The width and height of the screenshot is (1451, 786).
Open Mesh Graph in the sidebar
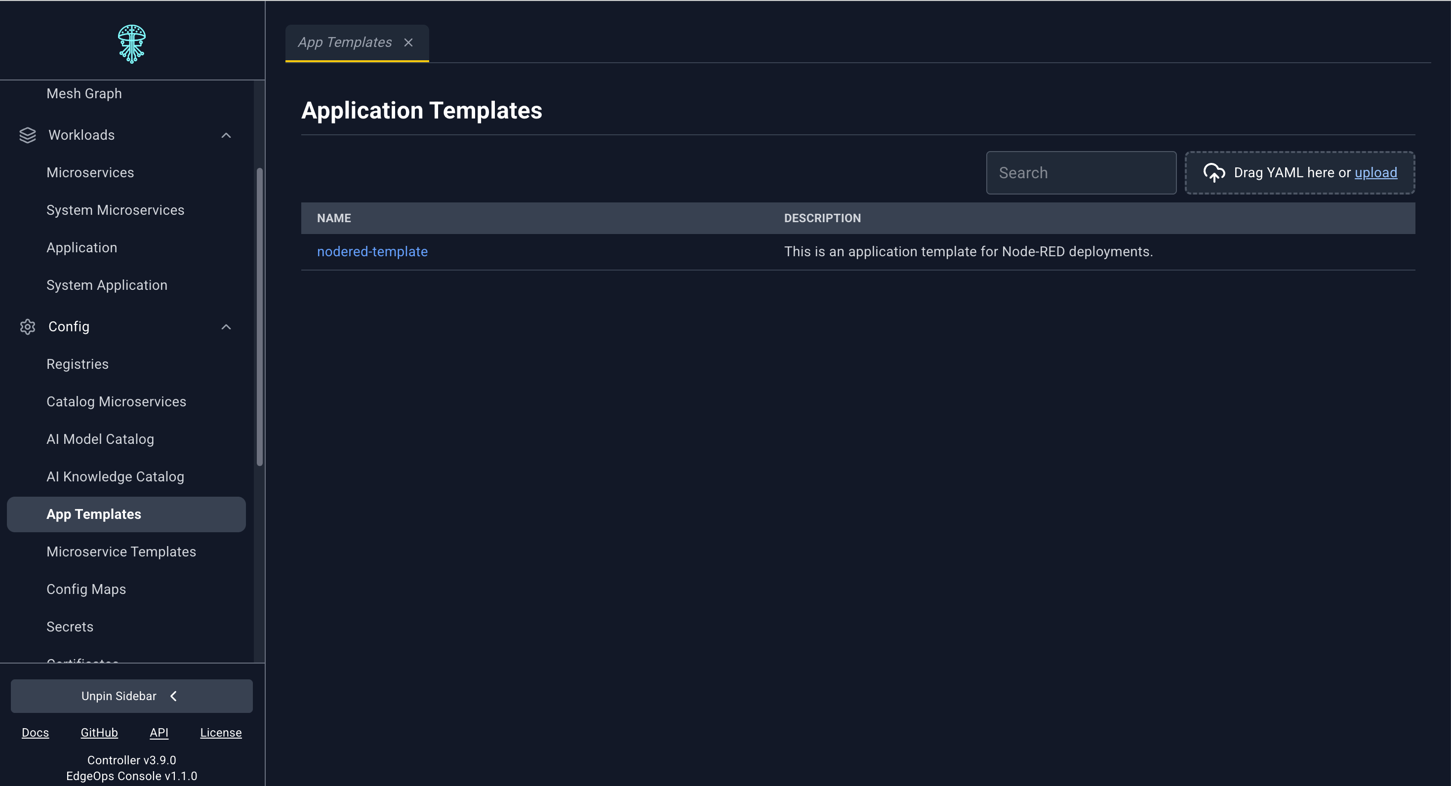(x=84, y=93)
